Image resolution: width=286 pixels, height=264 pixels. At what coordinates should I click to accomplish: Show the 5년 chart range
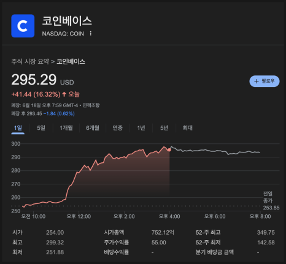[164, 128]
